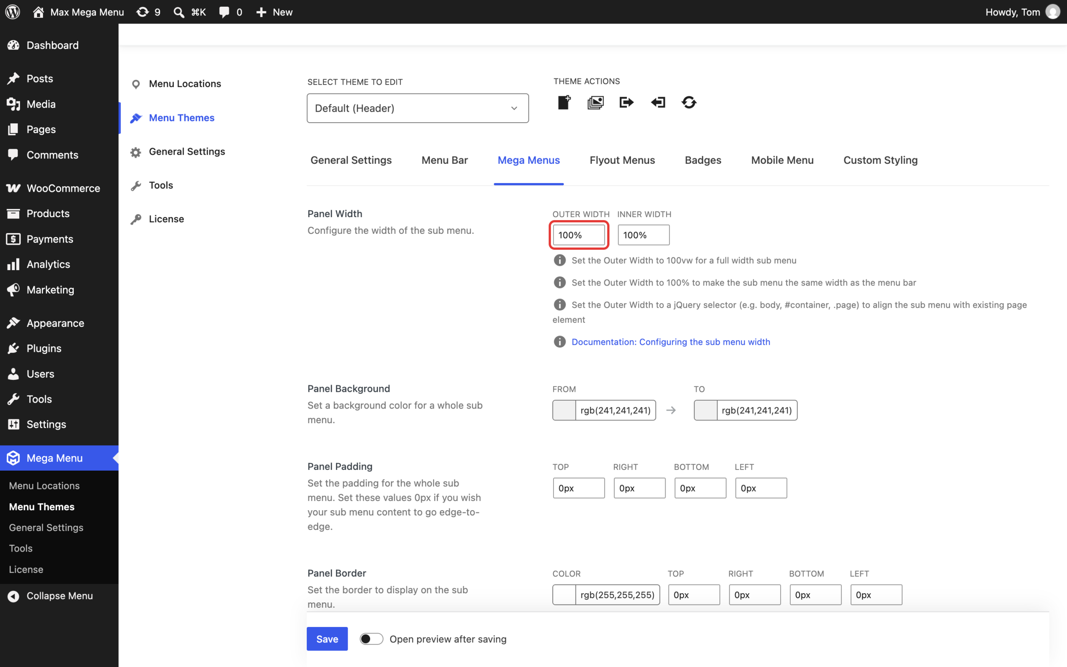Click the Dashboard gauge icon
1067x667 pixels.
click(x=13, y=45)
